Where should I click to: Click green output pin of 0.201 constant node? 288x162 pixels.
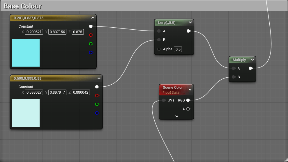(x=91, y=44)
